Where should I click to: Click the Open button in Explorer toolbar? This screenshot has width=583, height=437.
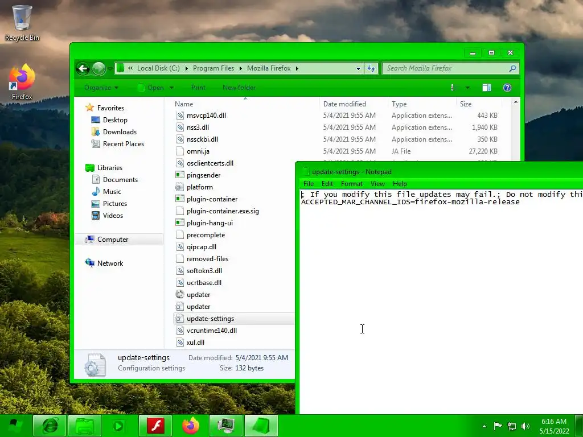(x=151, y=88)
